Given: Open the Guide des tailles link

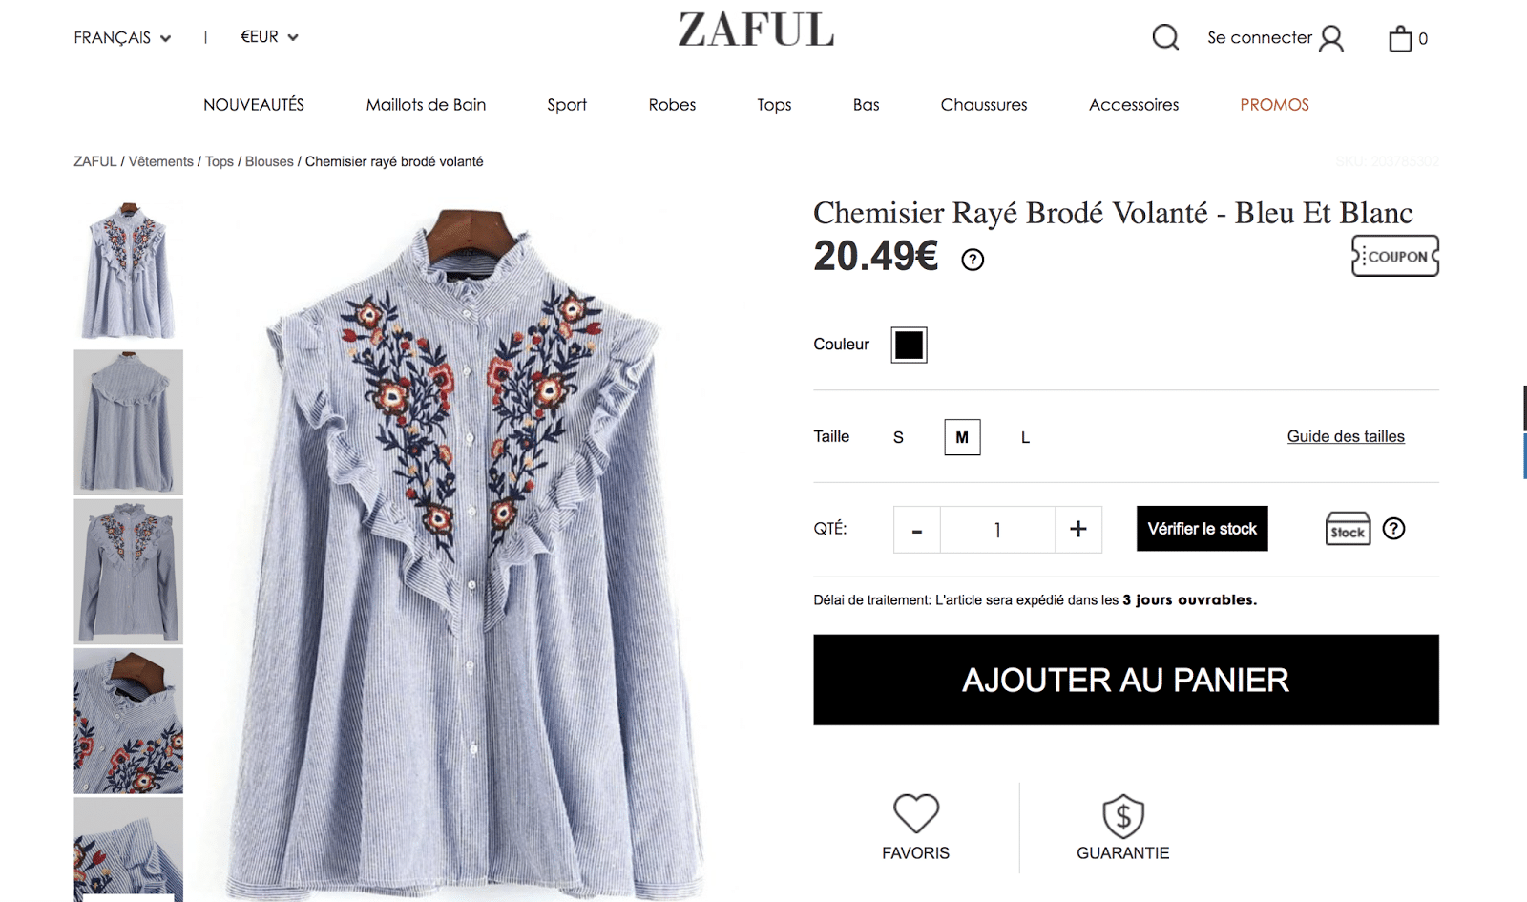Looking at the screenshot, I should click(x=1346, y=436).
